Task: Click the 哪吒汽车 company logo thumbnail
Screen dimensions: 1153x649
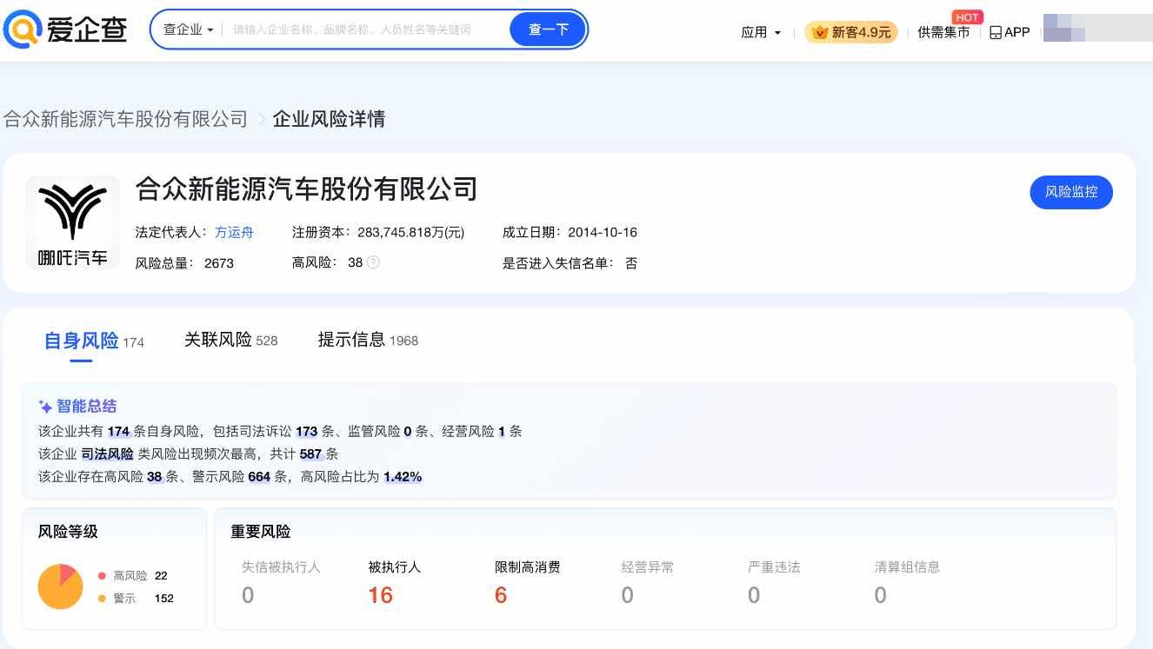Action: click(73, 222)
